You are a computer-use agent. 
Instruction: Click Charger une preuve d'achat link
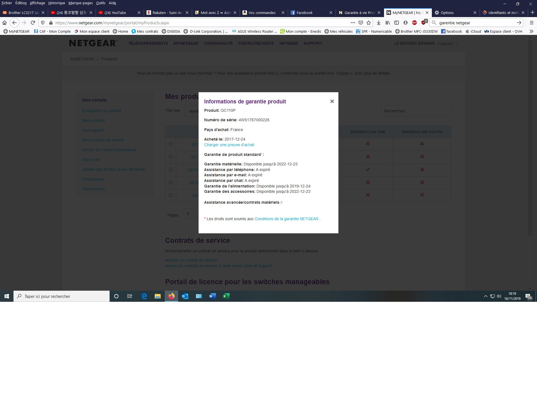(229, 145)
